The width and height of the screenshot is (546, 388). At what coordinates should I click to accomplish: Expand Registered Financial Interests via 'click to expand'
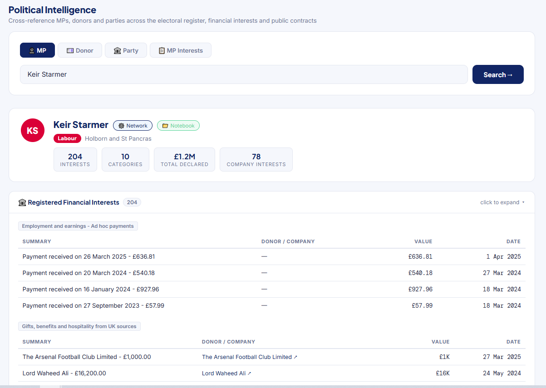click(x=502, y=202)
